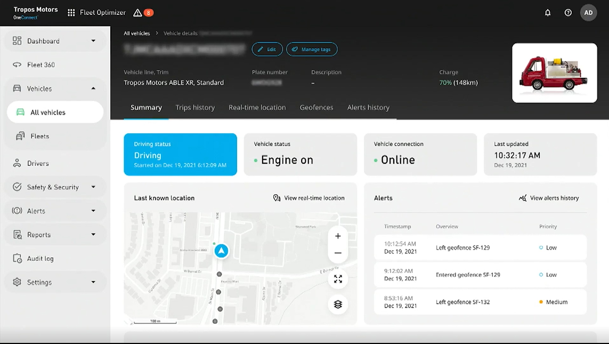The image size is (609, 344).
Task: Click the Online vehicle connection status
Action: (x=397, y=160)
